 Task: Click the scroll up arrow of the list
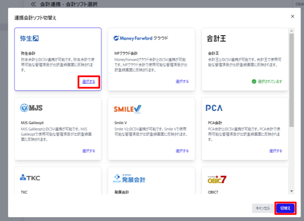[291, 31]
